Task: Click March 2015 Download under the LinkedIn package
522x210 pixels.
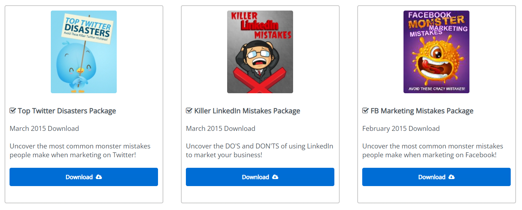Action: tap(220, 128)
